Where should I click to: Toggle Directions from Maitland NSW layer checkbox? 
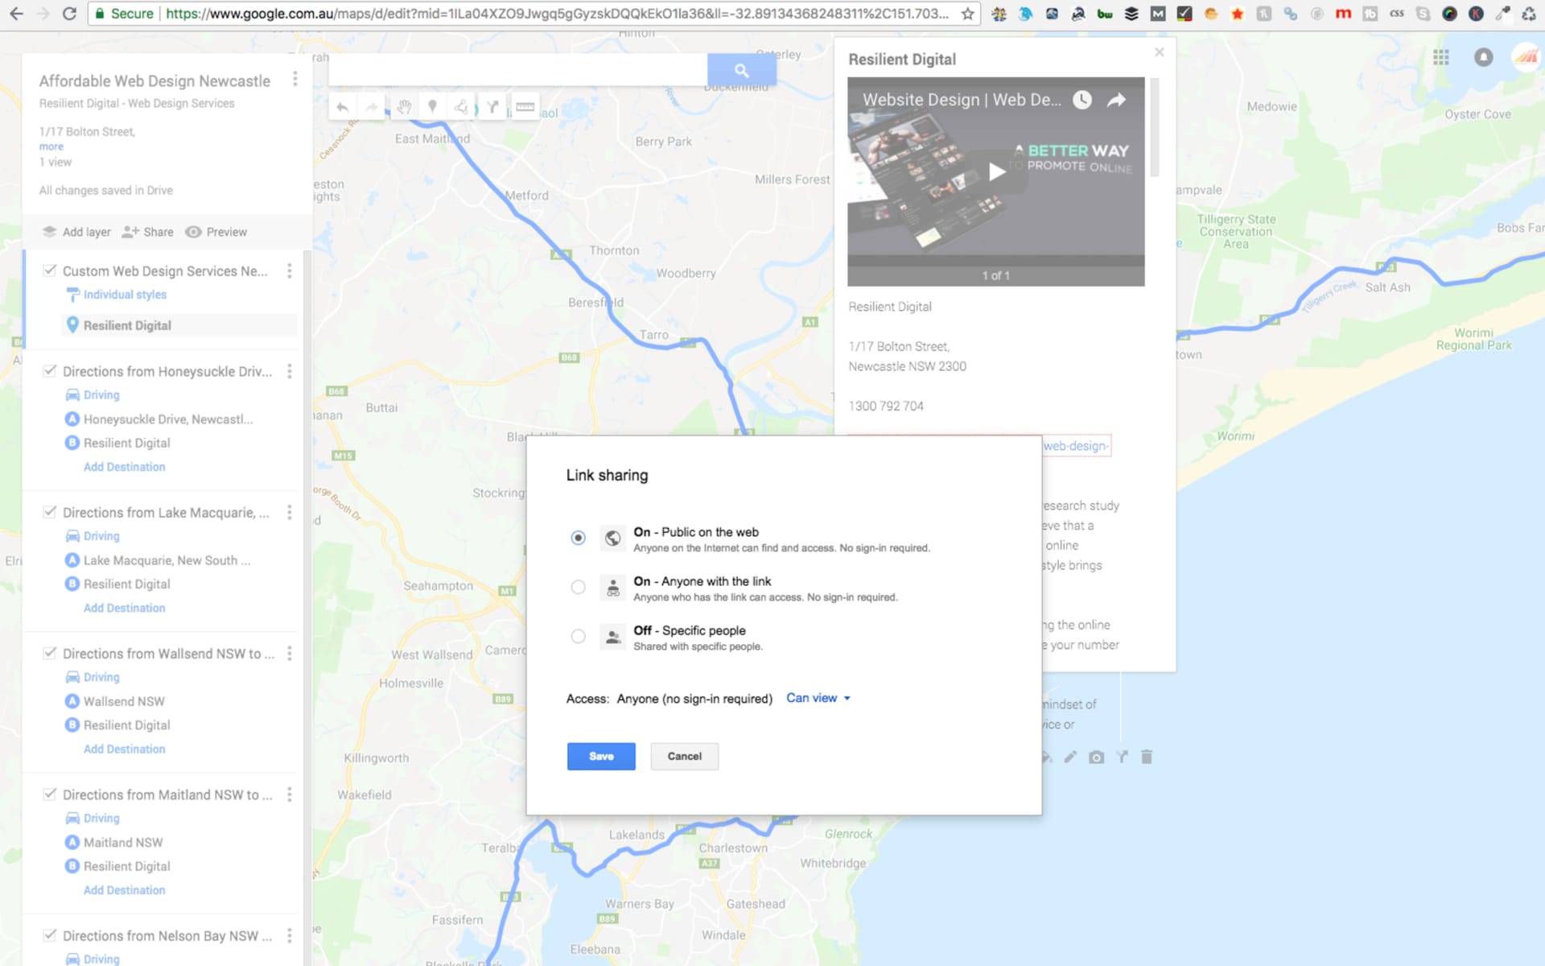50,794
